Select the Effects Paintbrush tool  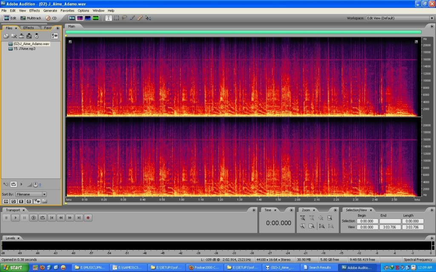tap(132, 18)
